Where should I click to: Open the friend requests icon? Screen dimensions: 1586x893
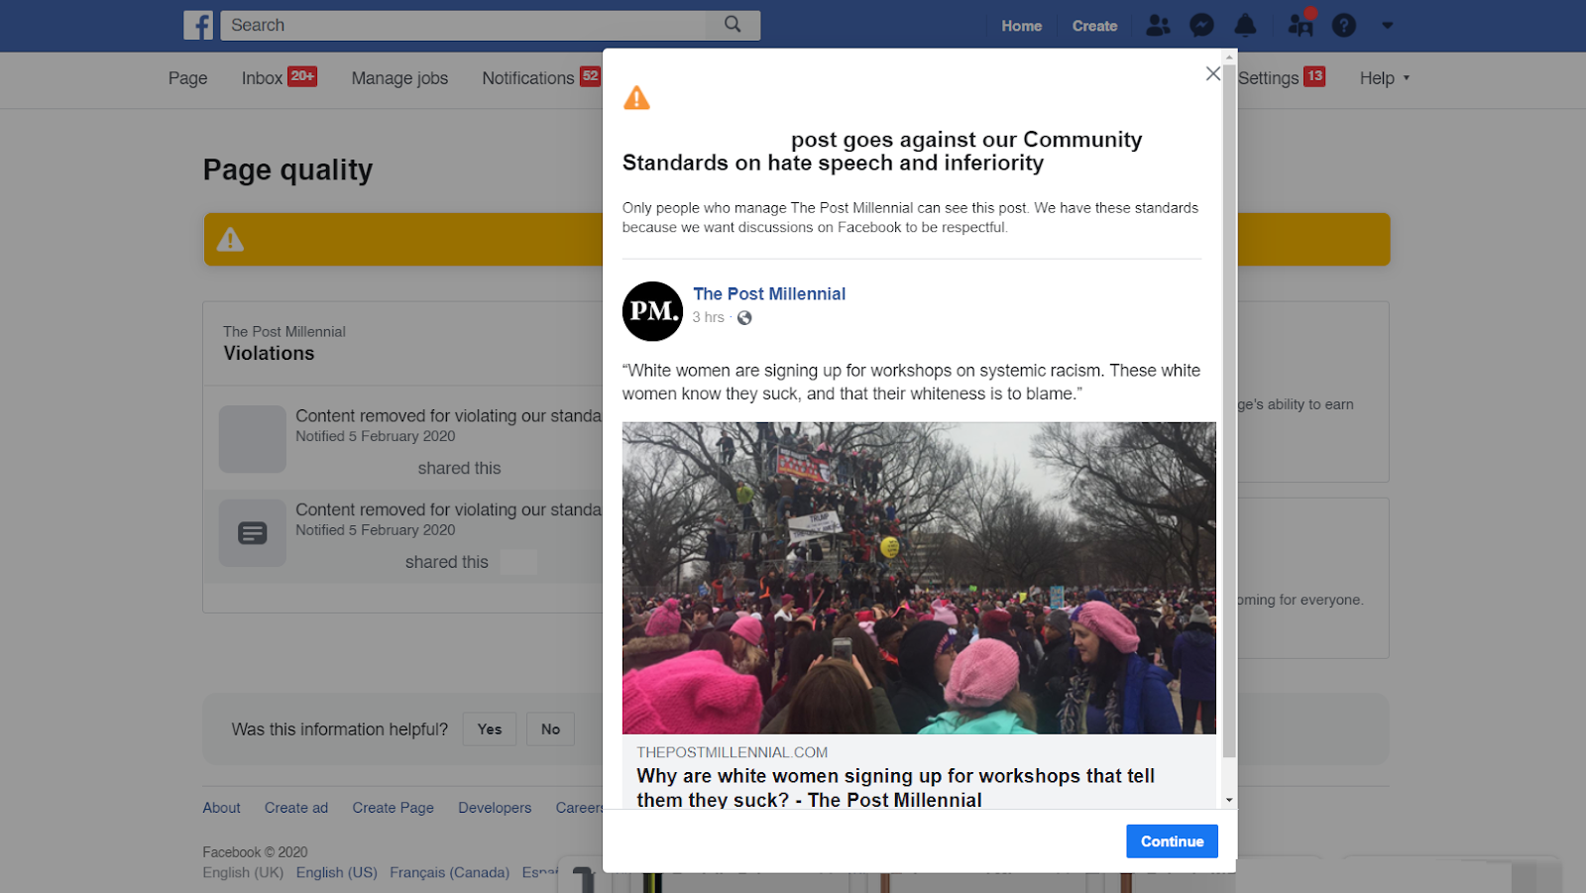(1158, 26)
